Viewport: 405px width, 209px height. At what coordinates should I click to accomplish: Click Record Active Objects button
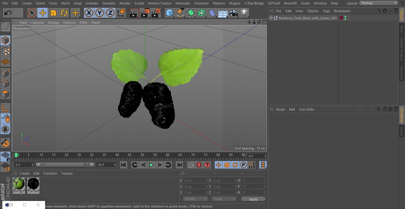pos(191,165)
